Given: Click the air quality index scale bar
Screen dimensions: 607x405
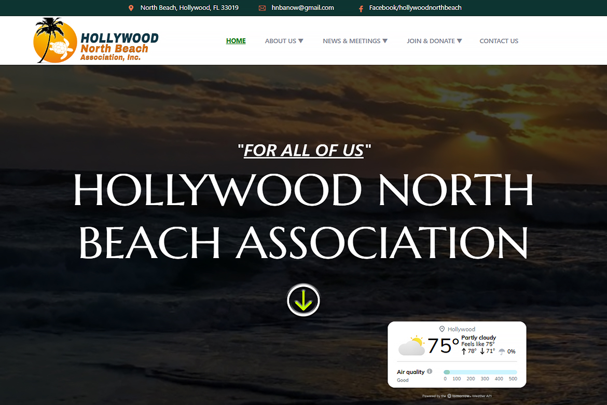Looking at the screenshot, I should point(480,372).
